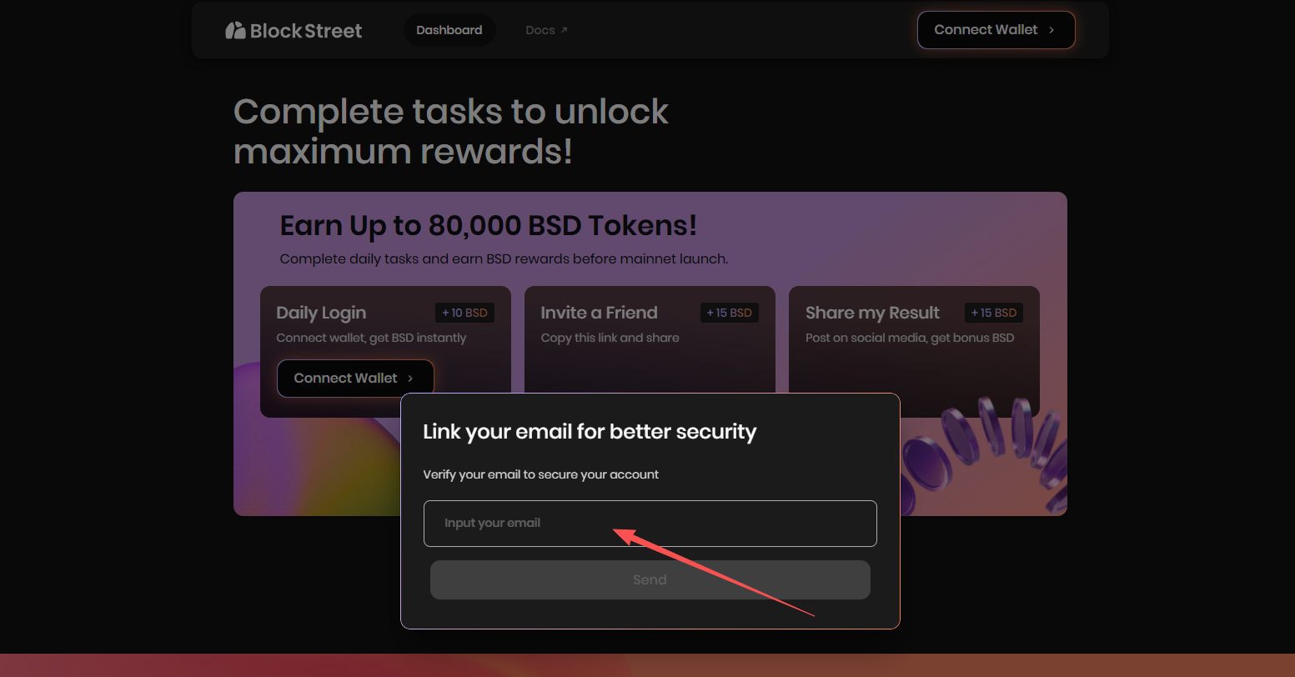Click the Block Street wordmark text
1295x677 pixels.
(306, 31)
